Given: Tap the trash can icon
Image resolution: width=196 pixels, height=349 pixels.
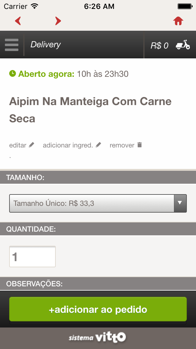Looking at the screenshot, I should coord(140,145).
